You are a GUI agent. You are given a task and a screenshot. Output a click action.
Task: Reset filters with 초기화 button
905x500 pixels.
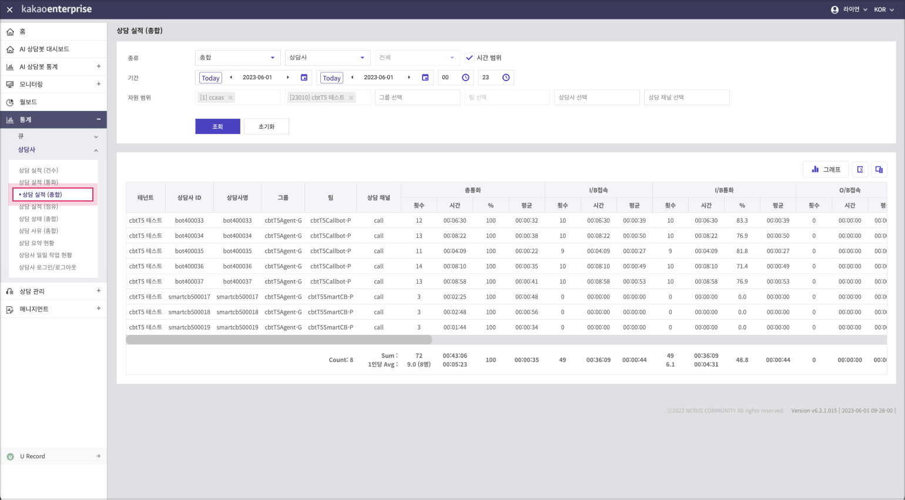(x=266, y=126)
